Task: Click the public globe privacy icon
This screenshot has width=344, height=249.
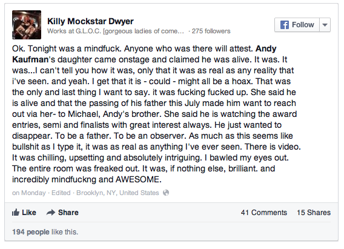Action: (x=166, y=193)
